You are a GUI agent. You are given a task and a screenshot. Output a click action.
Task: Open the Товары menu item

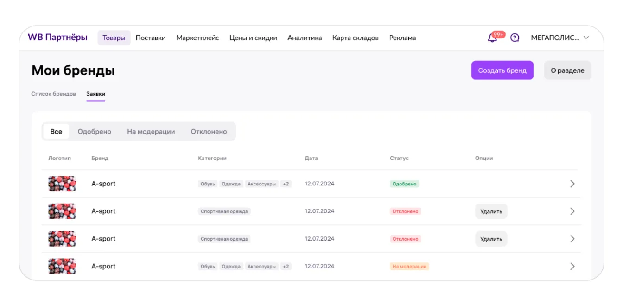114,38
